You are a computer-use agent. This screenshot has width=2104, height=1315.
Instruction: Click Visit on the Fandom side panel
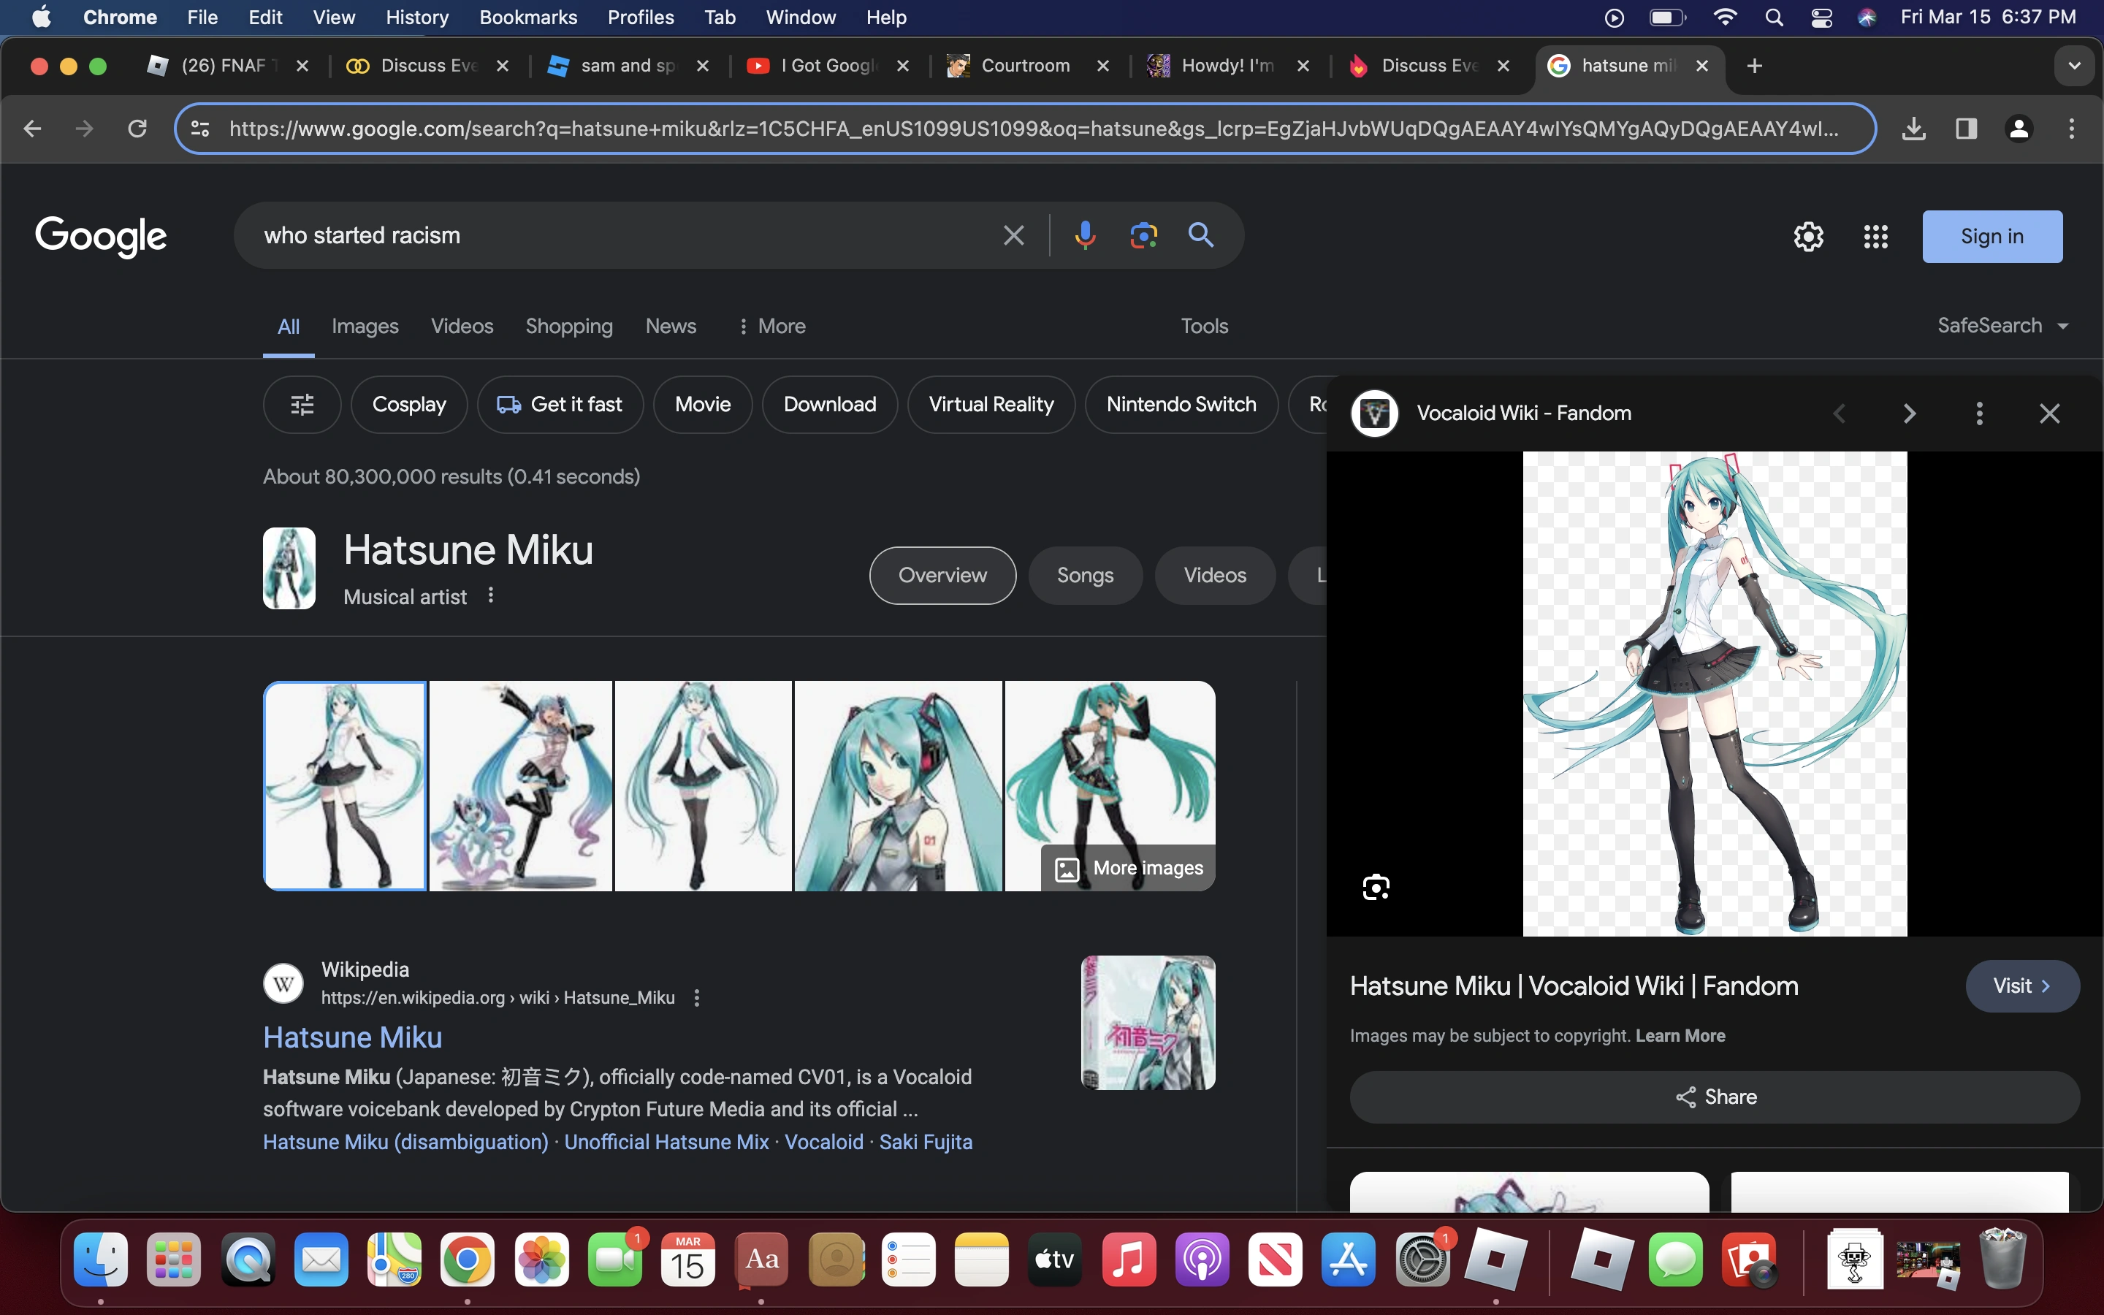click(x=2020, y=986)
